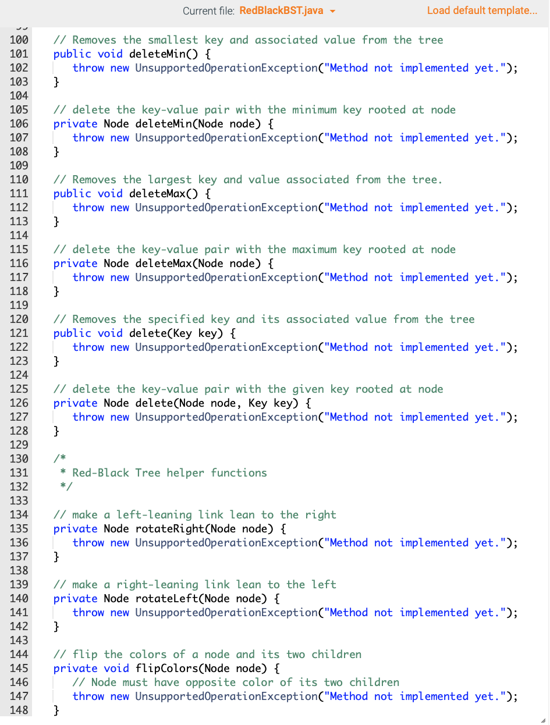Click line 127 throw statement

tap(296, 417)
